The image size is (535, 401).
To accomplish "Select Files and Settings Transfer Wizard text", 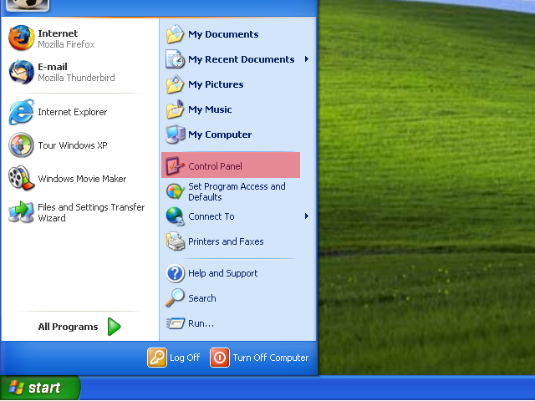I will [x=91, y=212].
